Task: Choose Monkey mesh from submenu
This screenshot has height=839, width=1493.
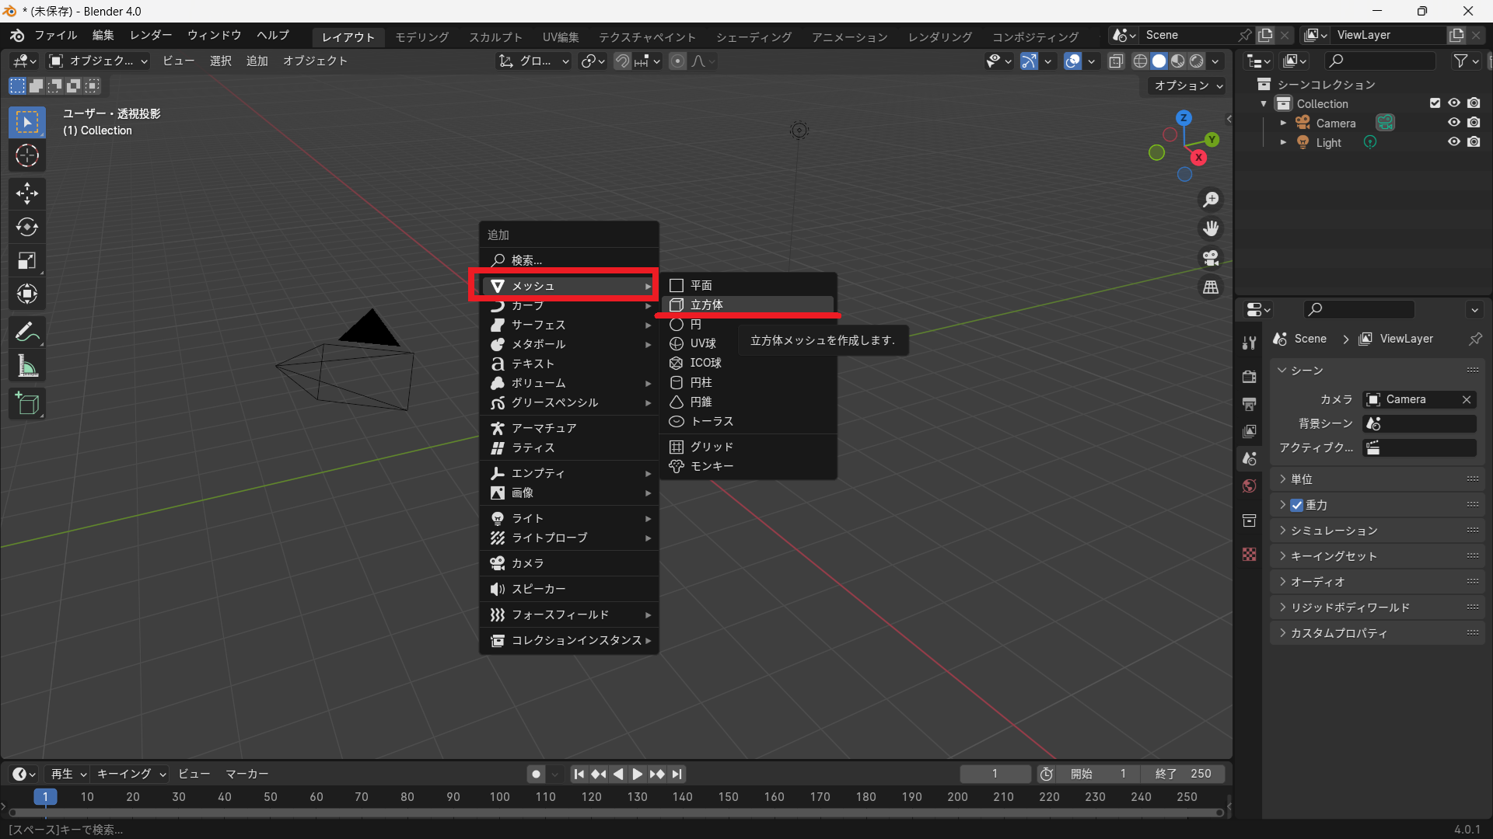Action: [x=712, y=466]
